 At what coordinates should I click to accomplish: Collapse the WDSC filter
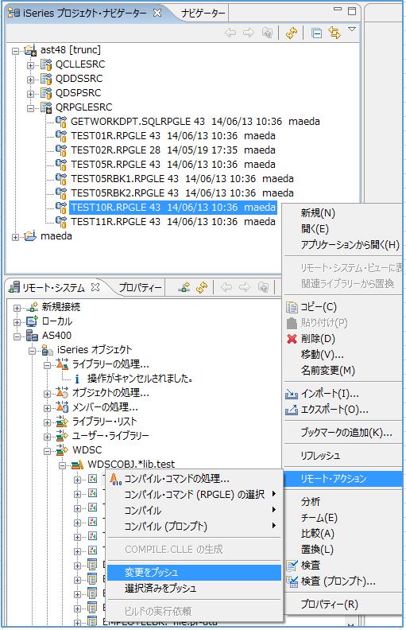(x=48, y=451)
